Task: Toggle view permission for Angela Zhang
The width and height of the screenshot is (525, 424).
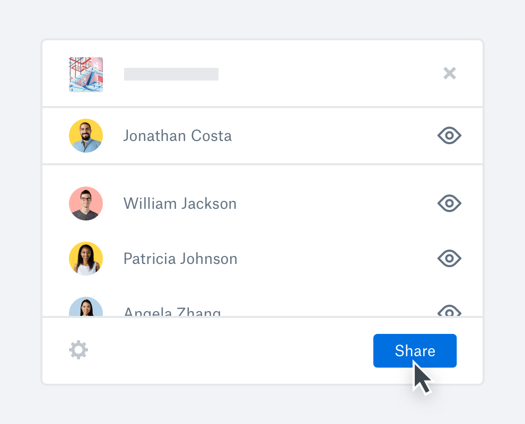Action: click(x=449, y=312)
